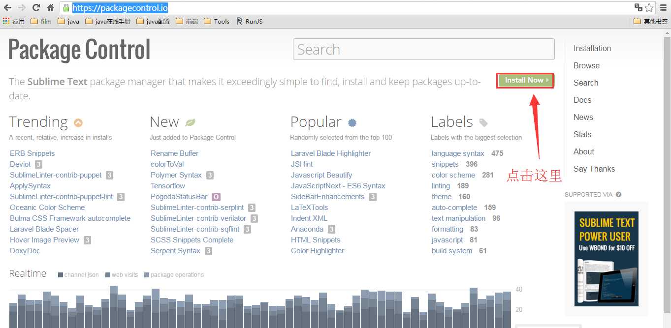
Task: Browse the auto-complete label
Action: (x=454, y=208)
